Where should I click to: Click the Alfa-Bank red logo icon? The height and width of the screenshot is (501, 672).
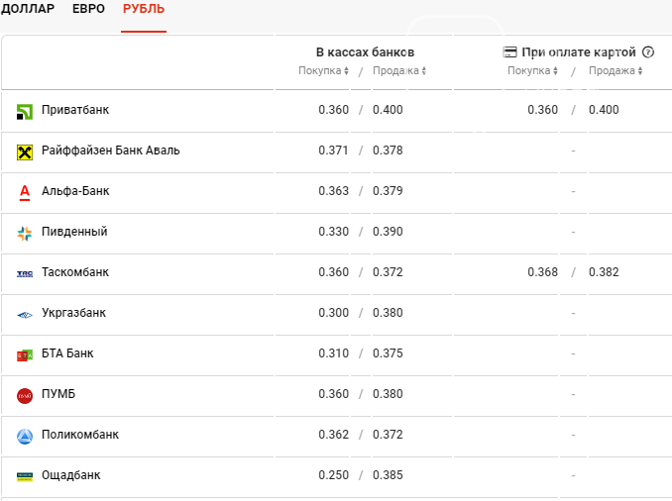click(25, 192)
